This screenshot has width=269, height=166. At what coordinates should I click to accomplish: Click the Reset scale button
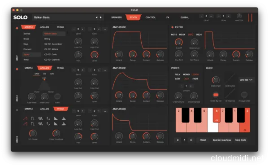pos(203,140)
